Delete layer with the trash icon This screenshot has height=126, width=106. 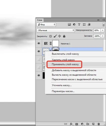[x=99, y=124]
